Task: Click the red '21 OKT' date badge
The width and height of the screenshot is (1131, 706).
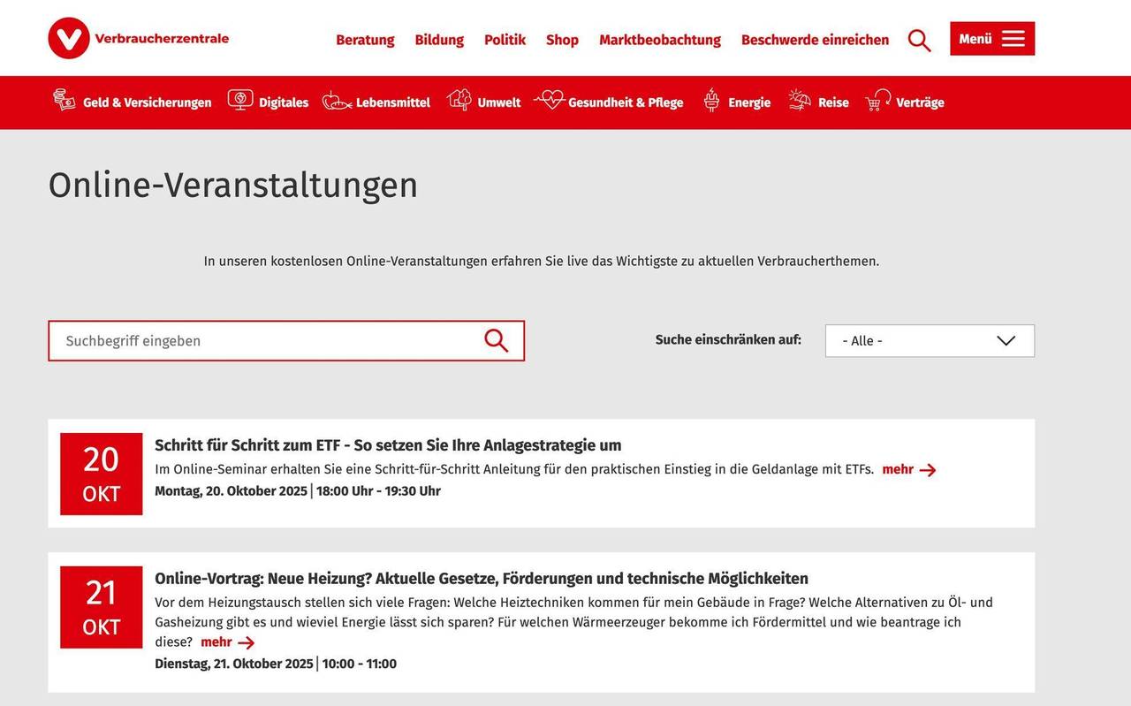Action: tap(101, 607)
